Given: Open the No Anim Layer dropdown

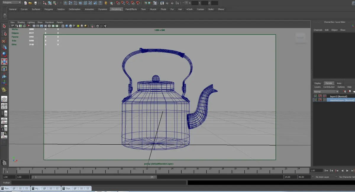Looking at the screenshot, I should (x=322, y=177).
